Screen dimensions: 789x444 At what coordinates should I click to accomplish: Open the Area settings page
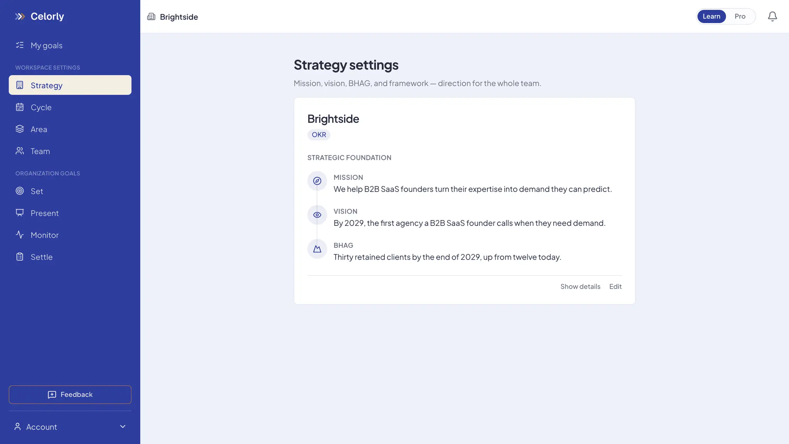point(70,129)
